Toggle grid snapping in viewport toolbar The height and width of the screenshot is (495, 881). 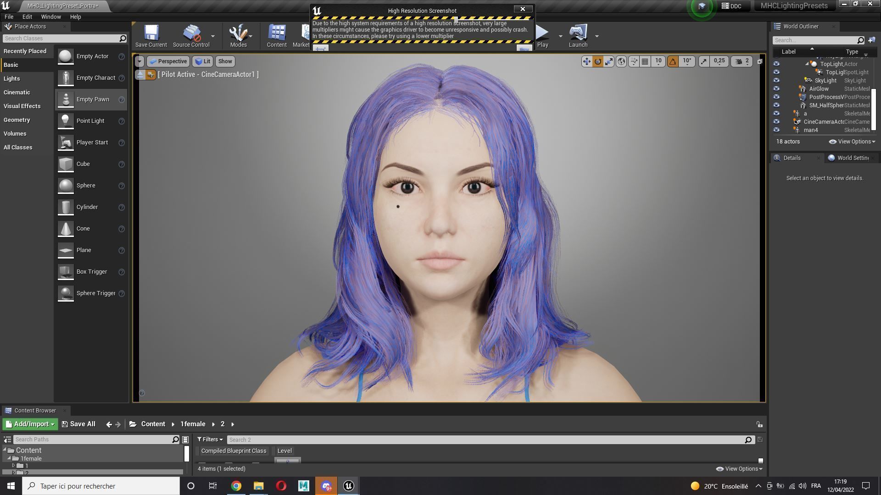pyautogui.click(x=645, y=61)
